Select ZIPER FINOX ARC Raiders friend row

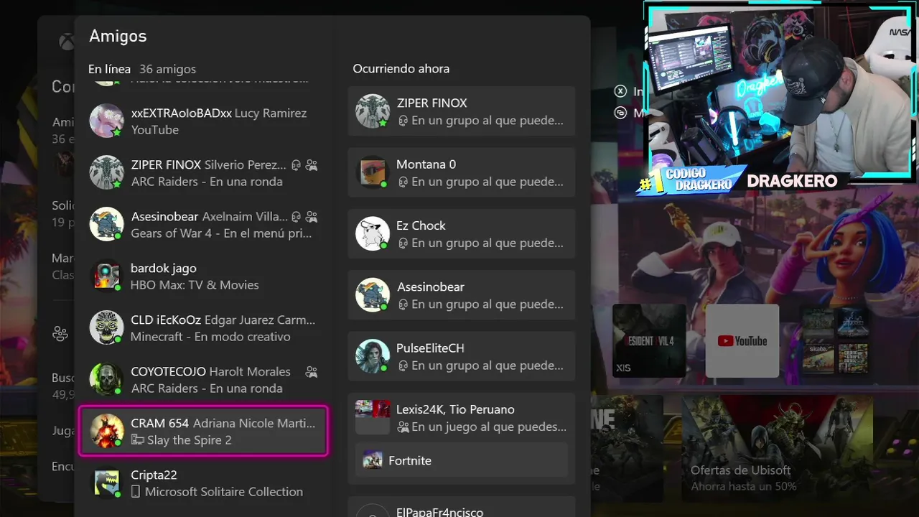202,172
